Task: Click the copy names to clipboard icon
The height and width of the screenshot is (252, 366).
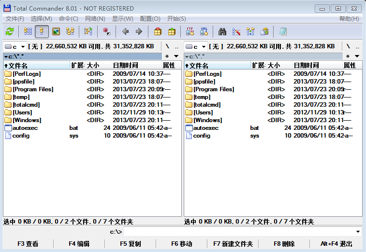Action: (x=264, y=31)
